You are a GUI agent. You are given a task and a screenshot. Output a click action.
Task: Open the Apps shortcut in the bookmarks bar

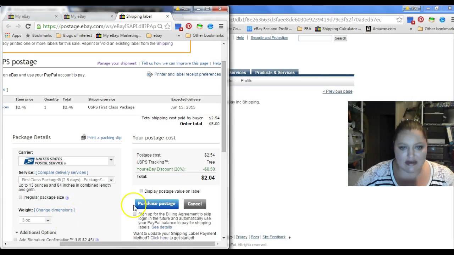(x=13, y=35)
